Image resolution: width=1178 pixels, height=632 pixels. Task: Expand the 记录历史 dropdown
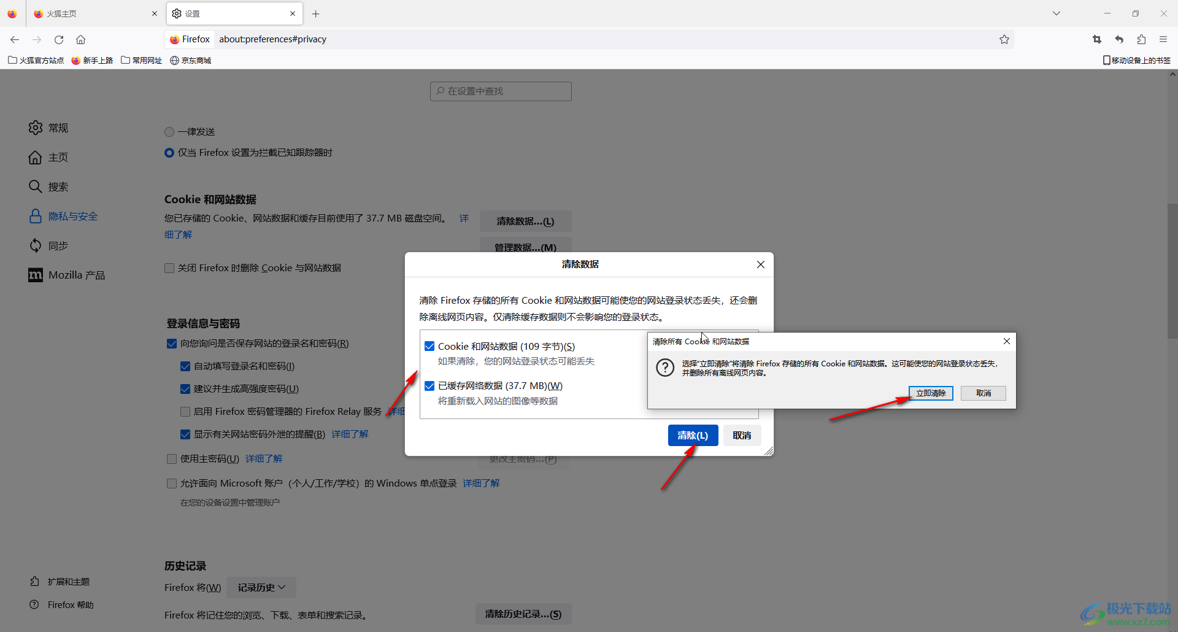(261, 587)
